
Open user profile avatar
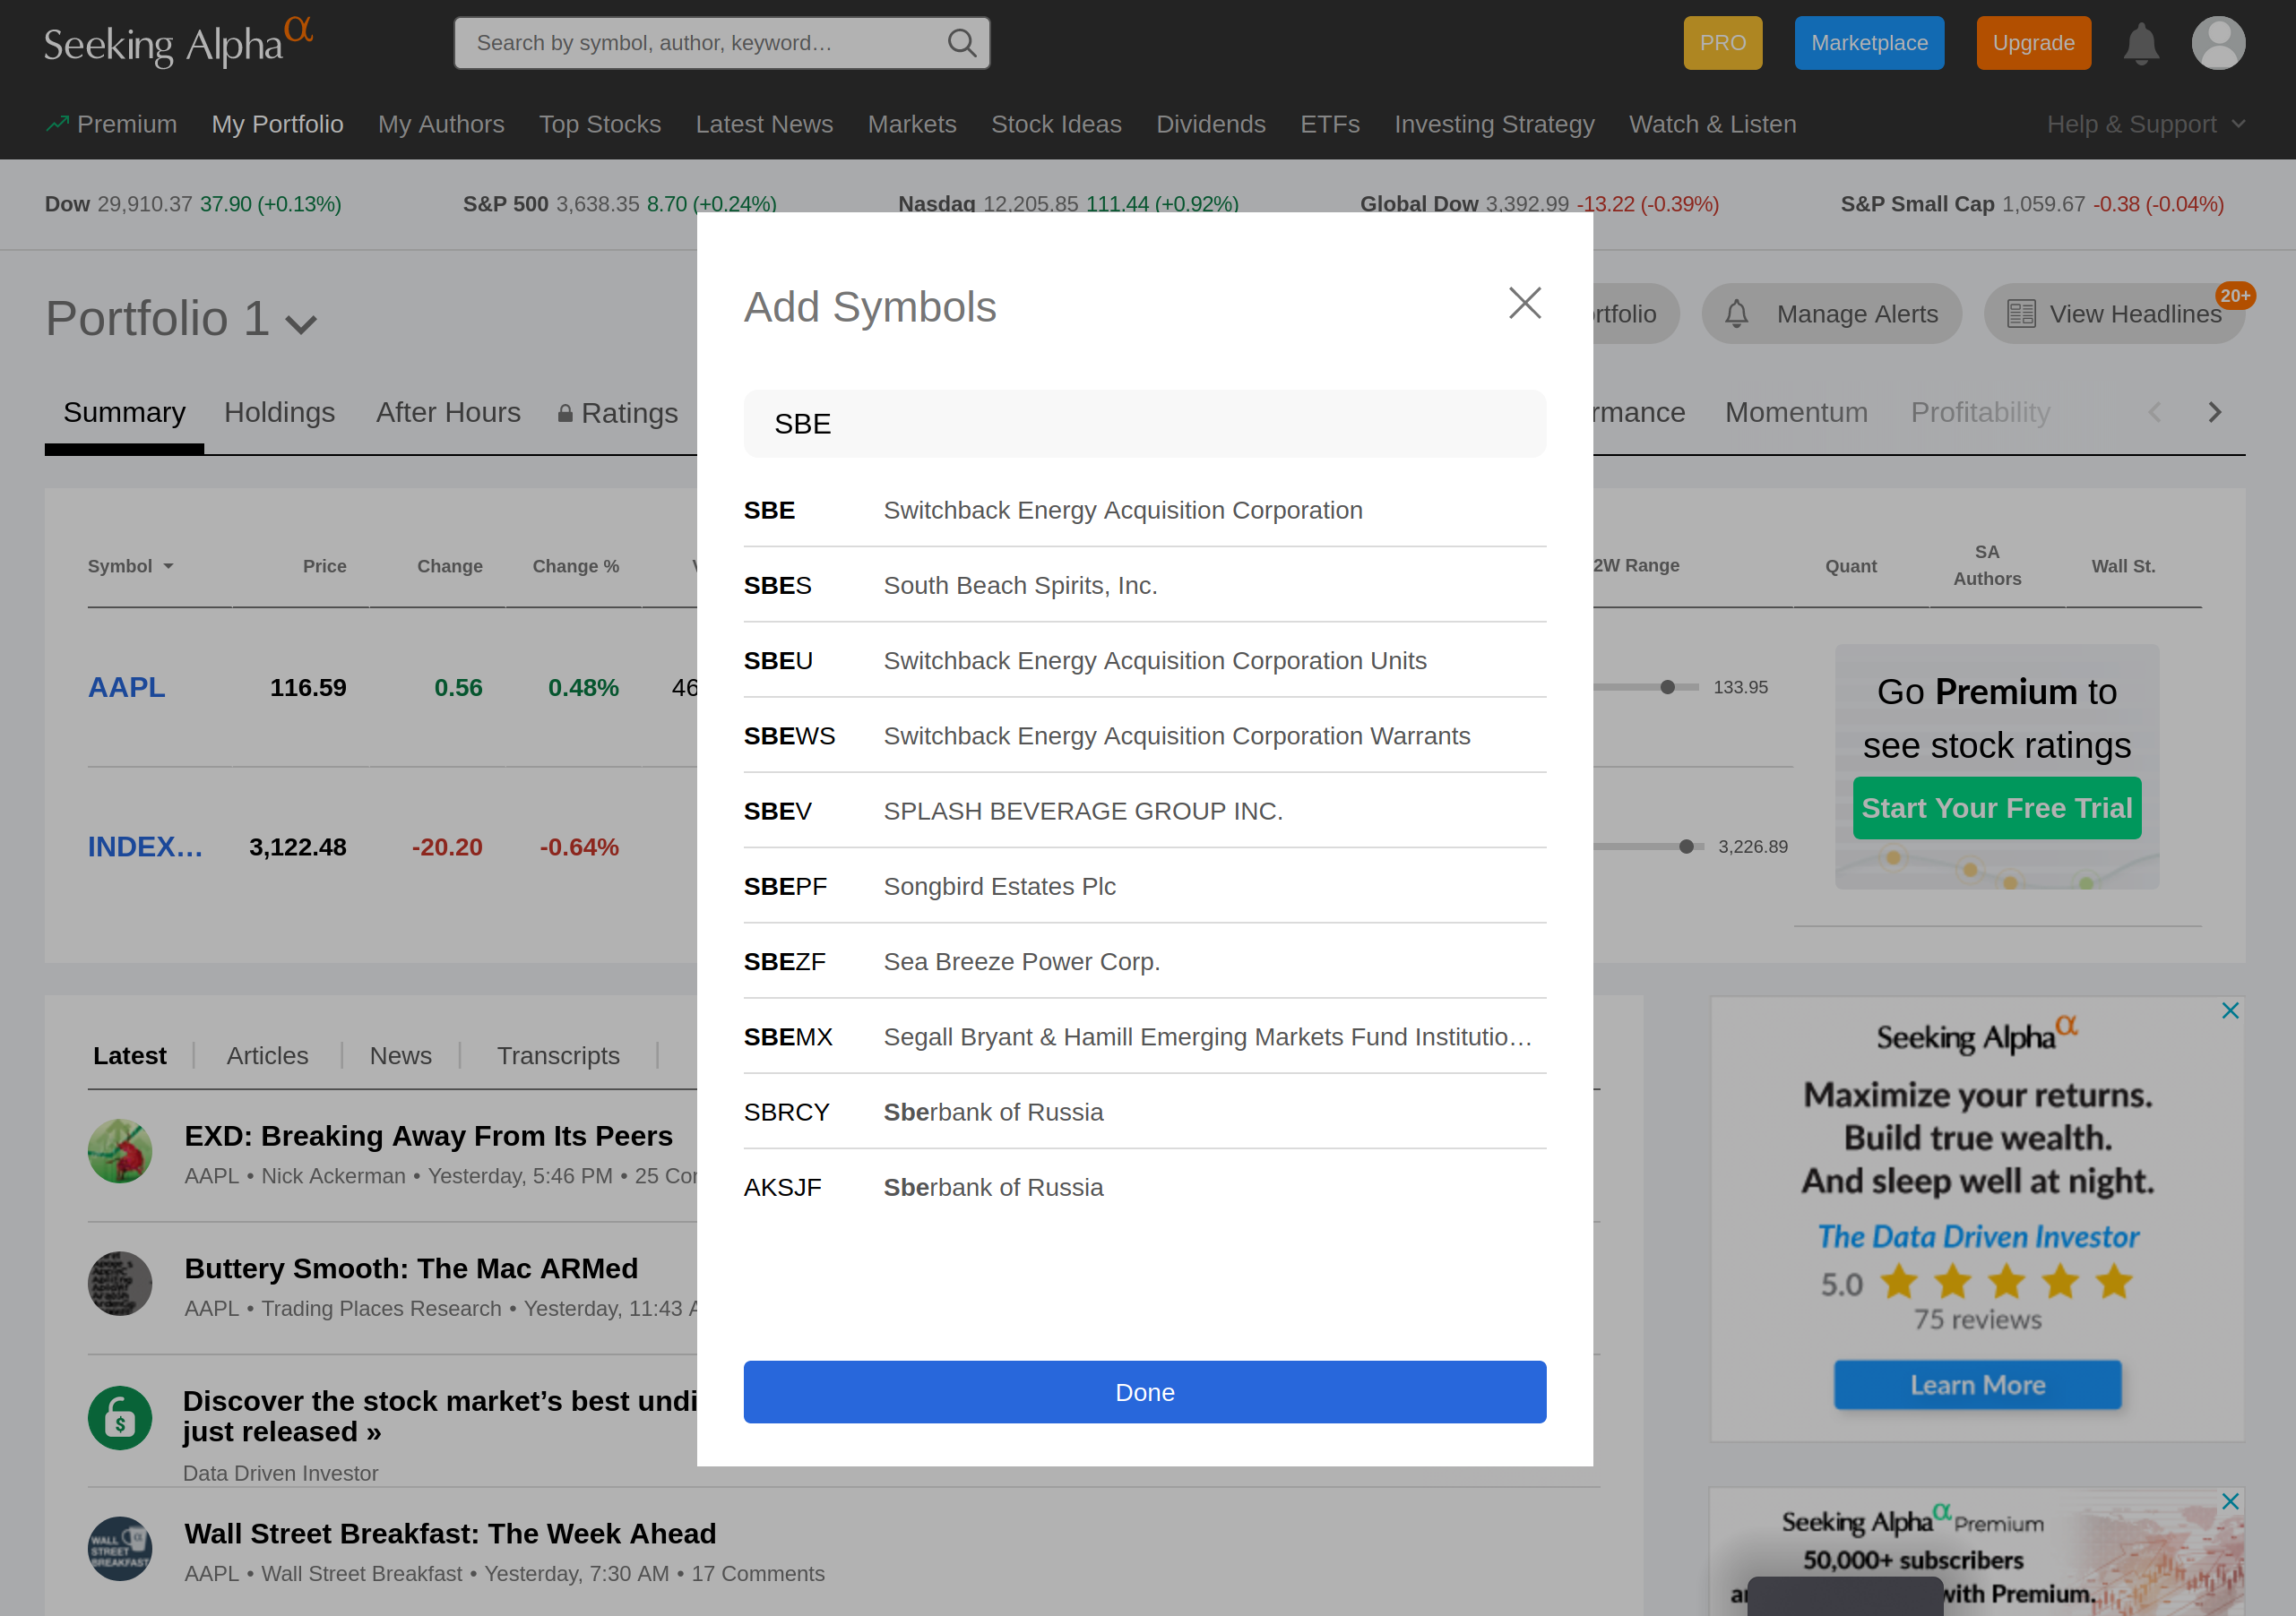coord(2218,43)
